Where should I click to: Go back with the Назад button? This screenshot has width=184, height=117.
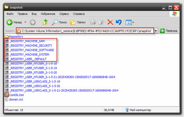point(14,22)
